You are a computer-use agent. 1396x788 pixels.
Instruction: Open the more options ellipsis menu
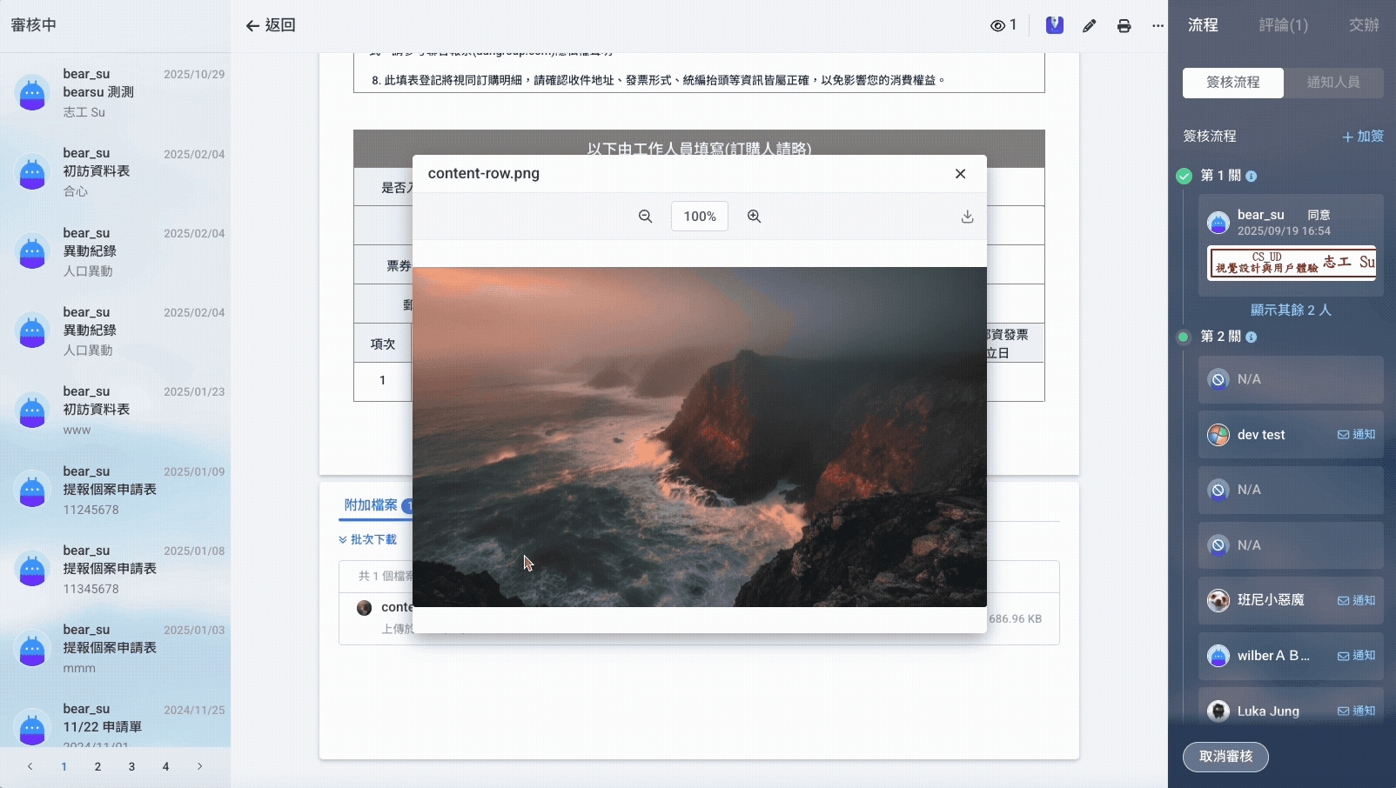(1158, 26)
